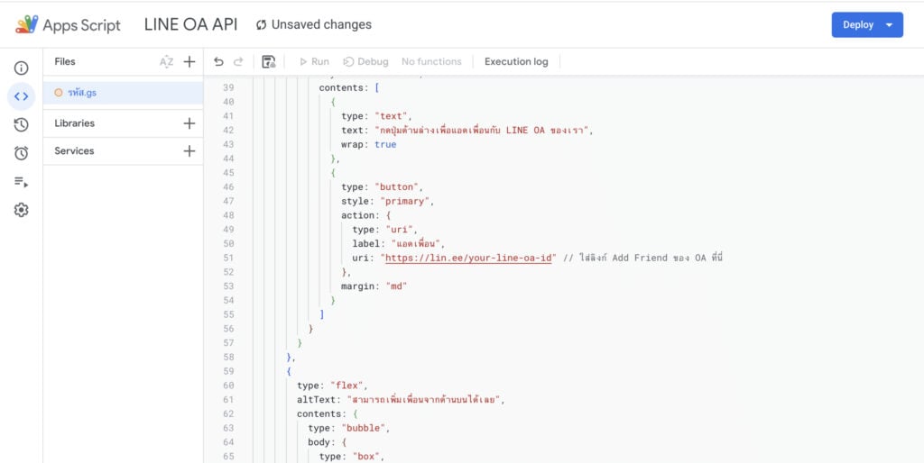Add a library with plus icon
The image size is (924, 463).
pos(189,123)
